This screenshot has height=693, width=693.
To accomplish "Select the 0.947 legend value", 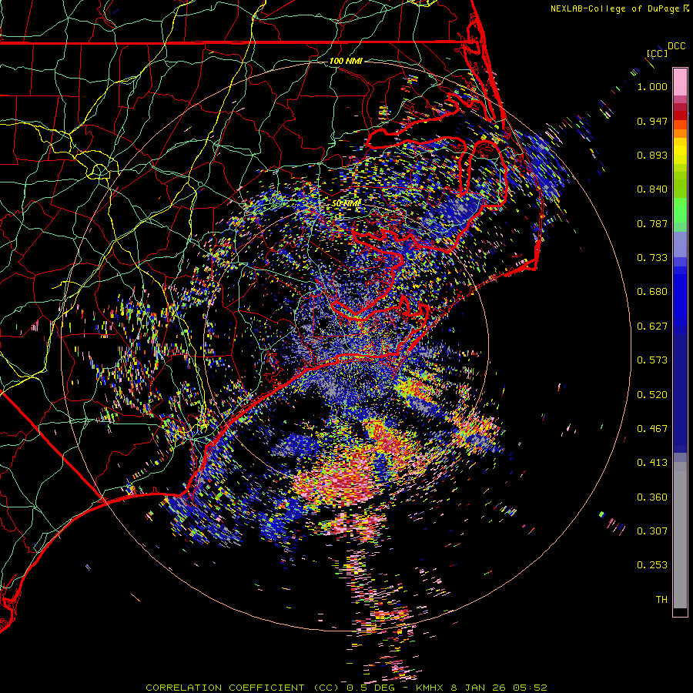I will coord(652,121).
